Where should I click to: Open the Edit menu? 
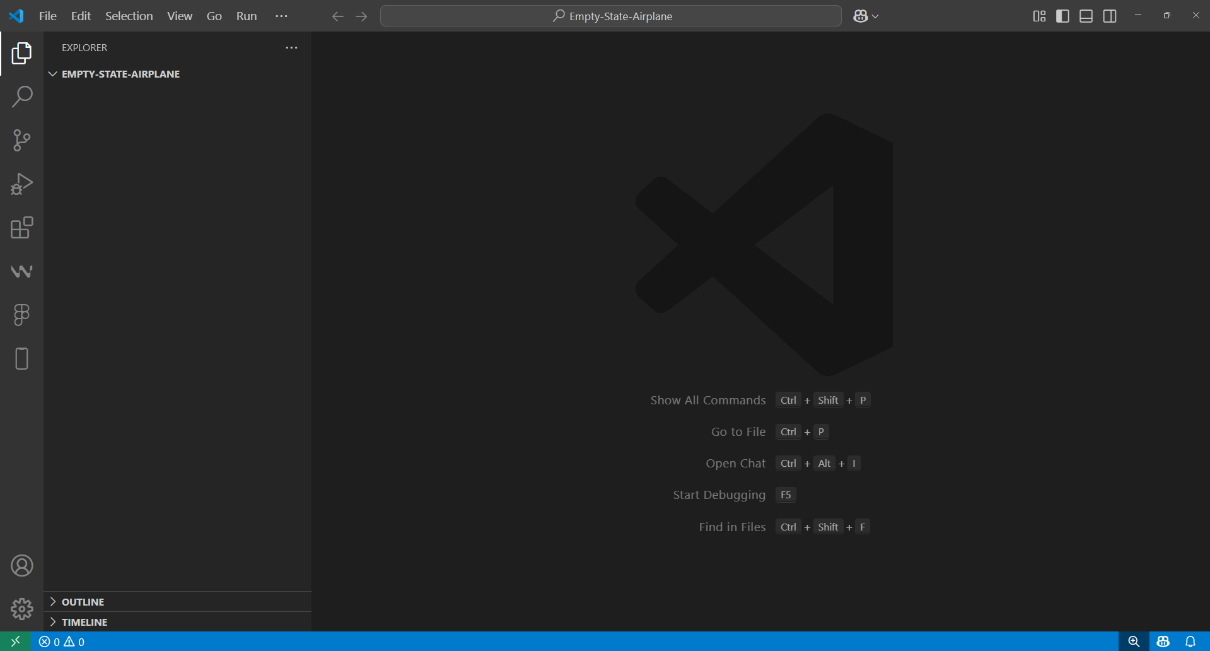coord(81,16)
